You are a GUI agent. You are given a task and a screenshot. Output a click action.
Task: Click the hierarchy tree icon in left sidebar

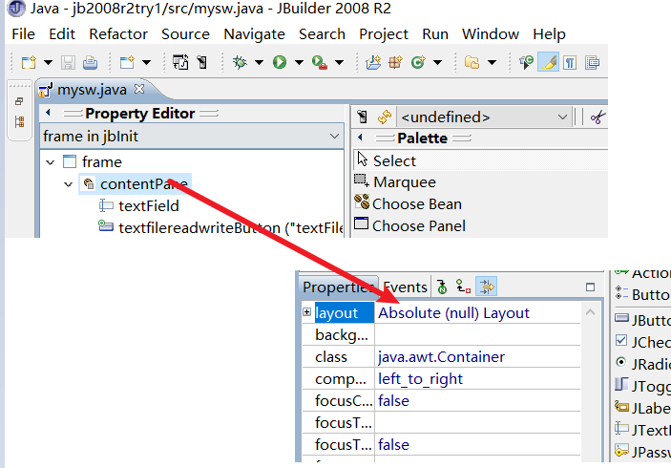[x=19, y=121]
